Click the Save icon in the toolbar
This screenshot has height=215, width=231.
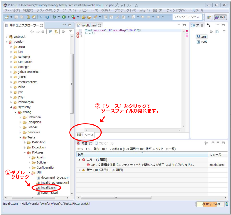(16, 17)
